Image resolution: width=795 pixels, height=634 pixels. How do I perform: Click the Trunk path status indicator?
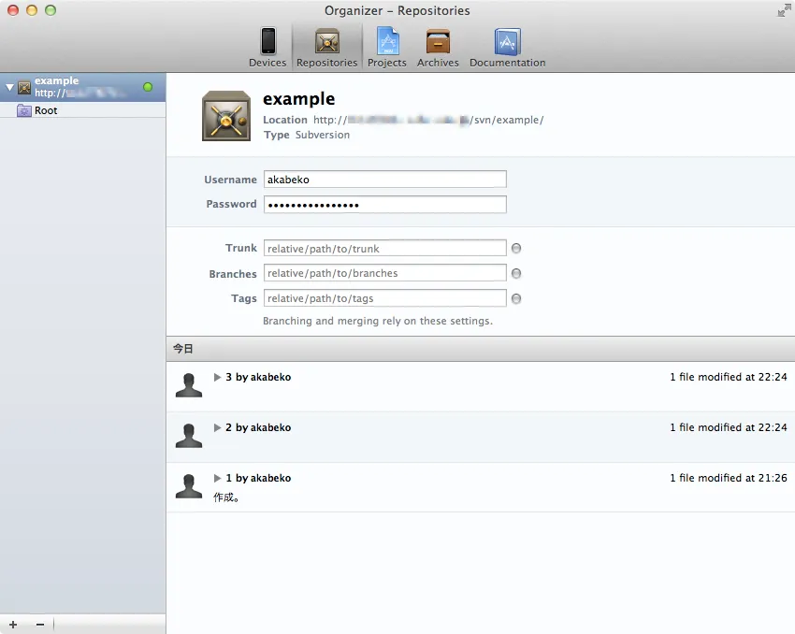pos(516,249)
